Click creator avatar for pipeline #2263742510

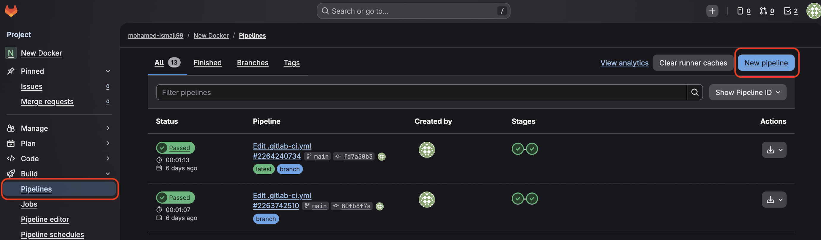coord(427,200)
